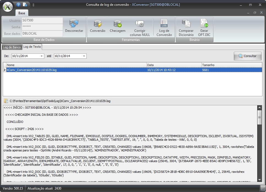Open the Conversão tool
Image resolution: width=266 pixels, height=192 pixels.
pos(97,24)
